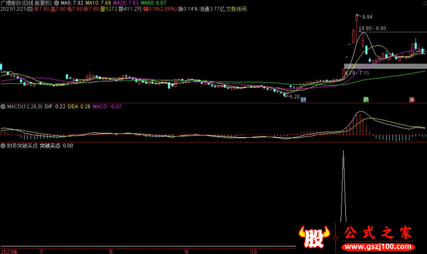The width and height of the screenshot is (427, 254).
Task: Click the 量5272 volume text
Action: coord(109,9)
